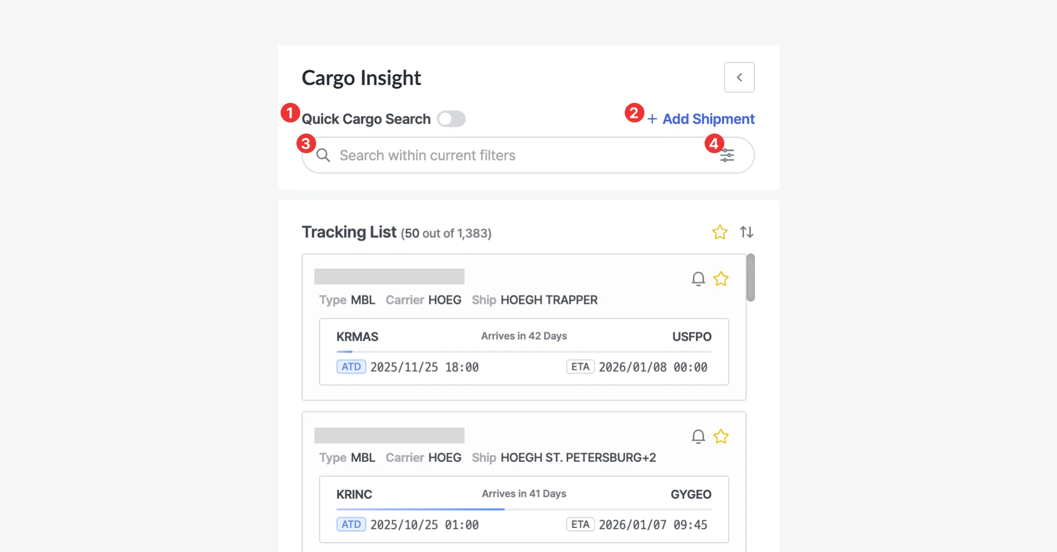
Task: Click the ATD badge dated 2025/10/25
Action: tap(351, 525)
